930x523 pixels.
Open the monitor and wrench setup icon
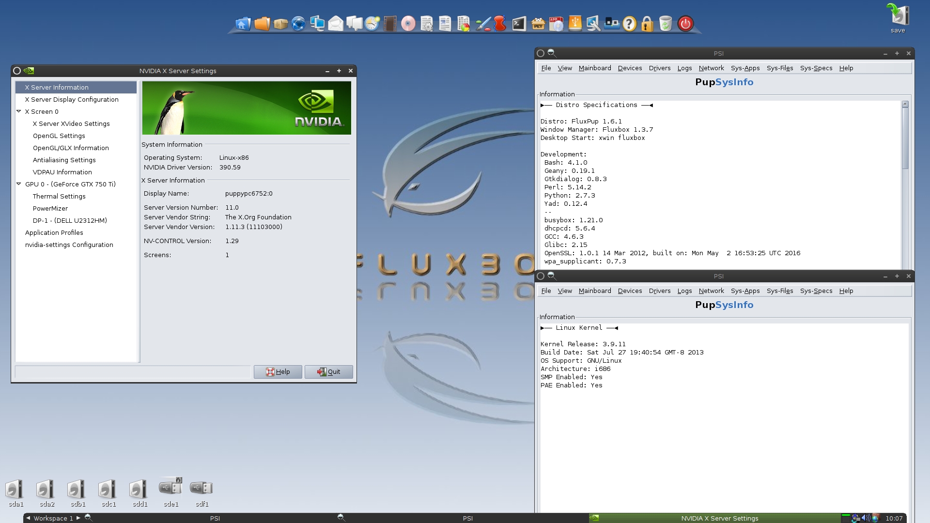593,23
